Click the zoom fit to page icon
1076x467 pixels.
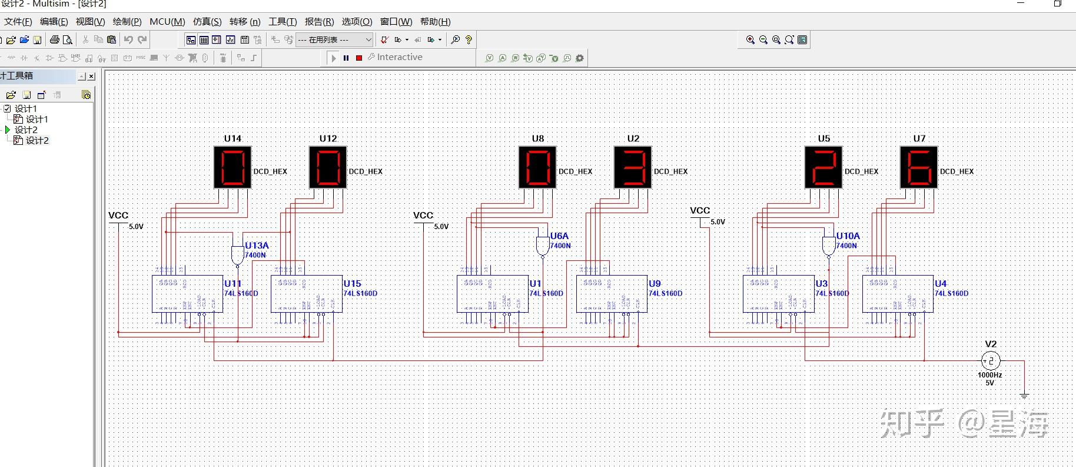point(789,40)
